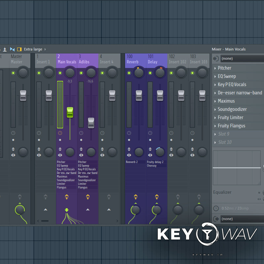This screenshot has height=264, width=264.
Task: Disable the Reverb track using its green LED
Action: [x=129, y=73]
